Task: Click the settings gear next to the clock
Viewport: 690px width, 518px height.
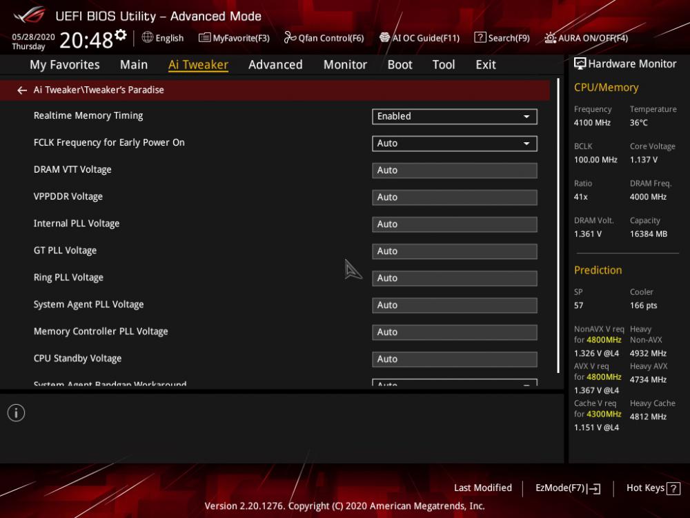Action: 121,35
